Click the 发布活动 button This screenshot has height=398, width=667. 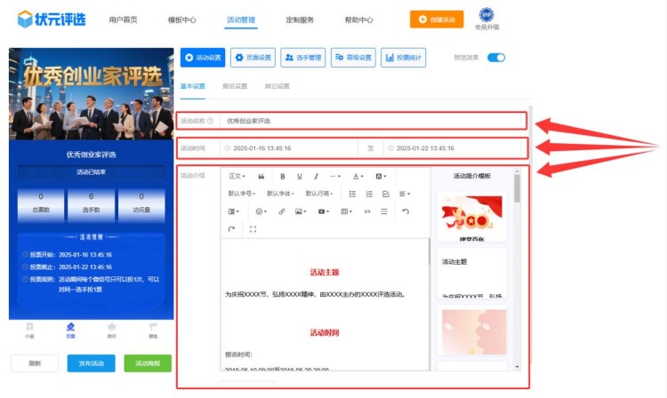coord(92,363)
